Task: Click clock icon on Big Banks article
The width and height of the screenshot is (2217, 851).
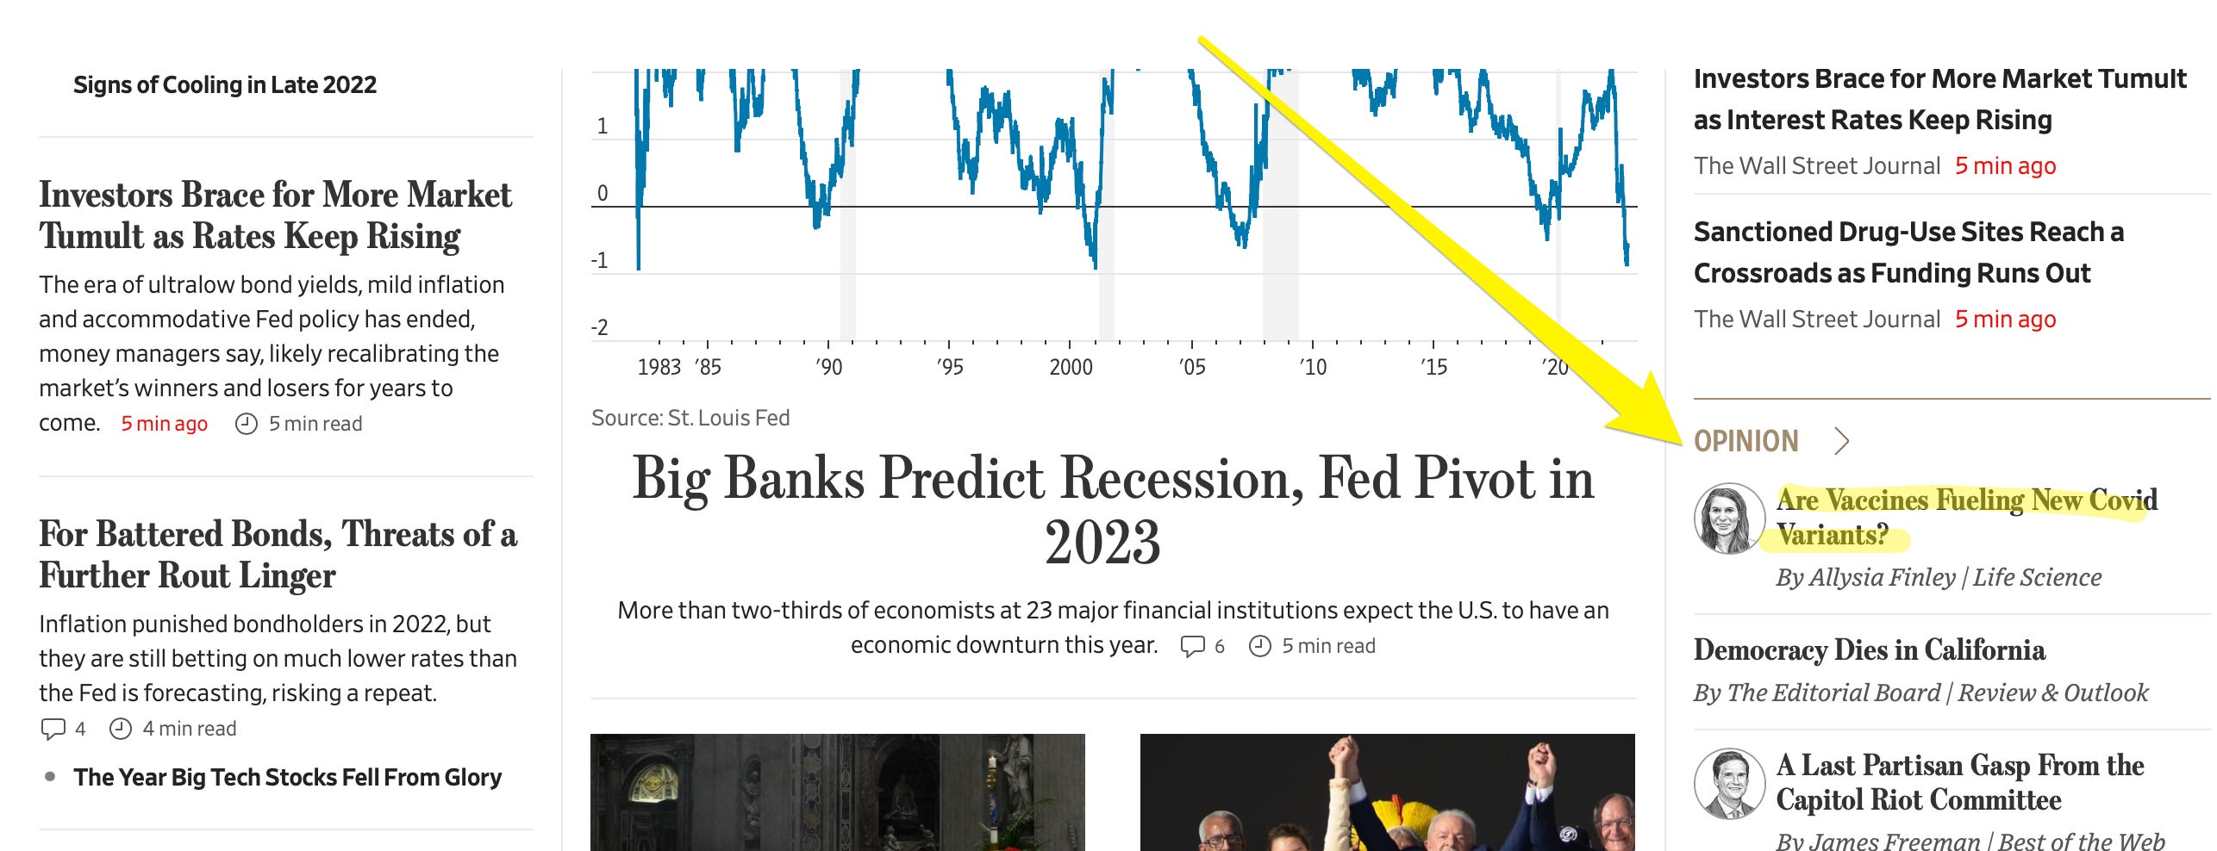Action: click(1260, 646)
